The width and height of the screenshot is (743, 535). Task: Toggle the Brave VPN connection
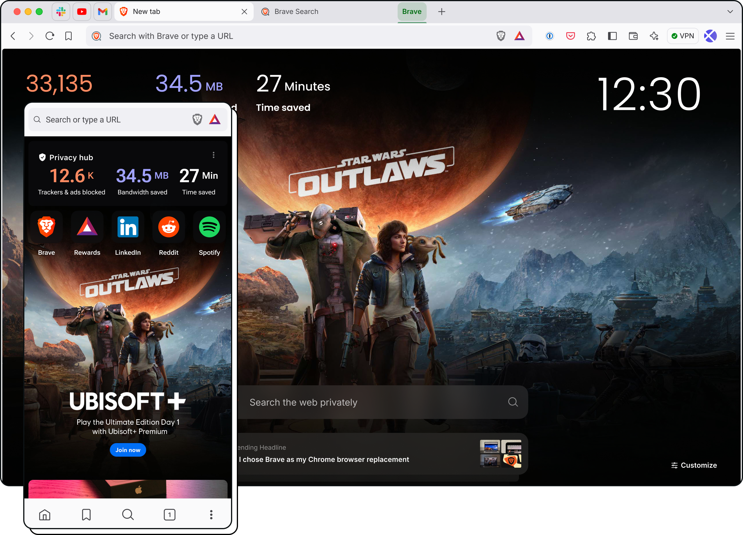682,36
